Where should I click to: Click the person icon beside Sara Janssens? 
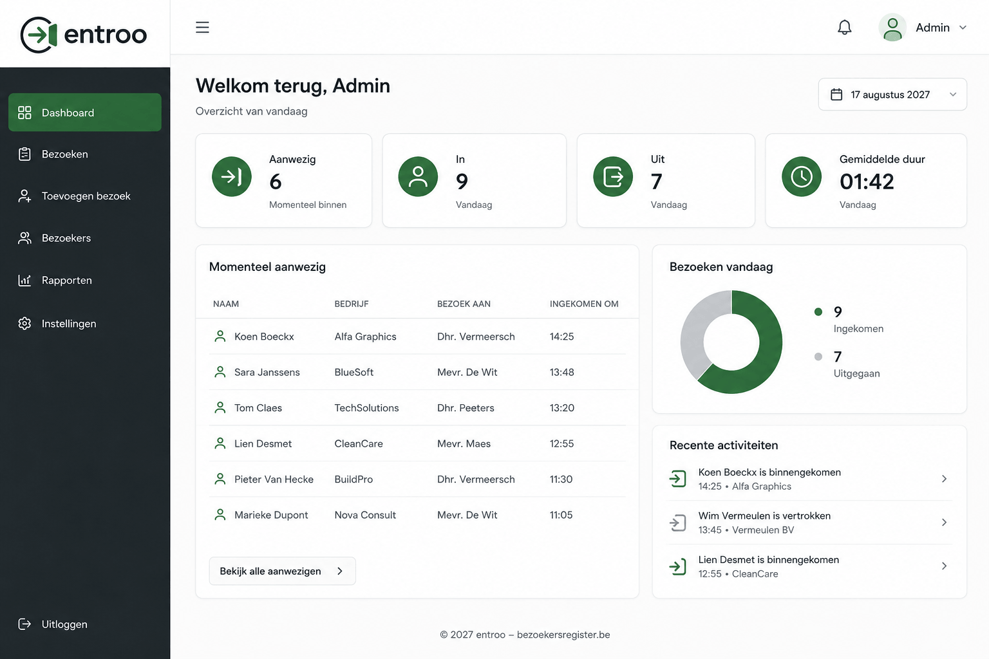pyautogui.click(x=220, y=372)
